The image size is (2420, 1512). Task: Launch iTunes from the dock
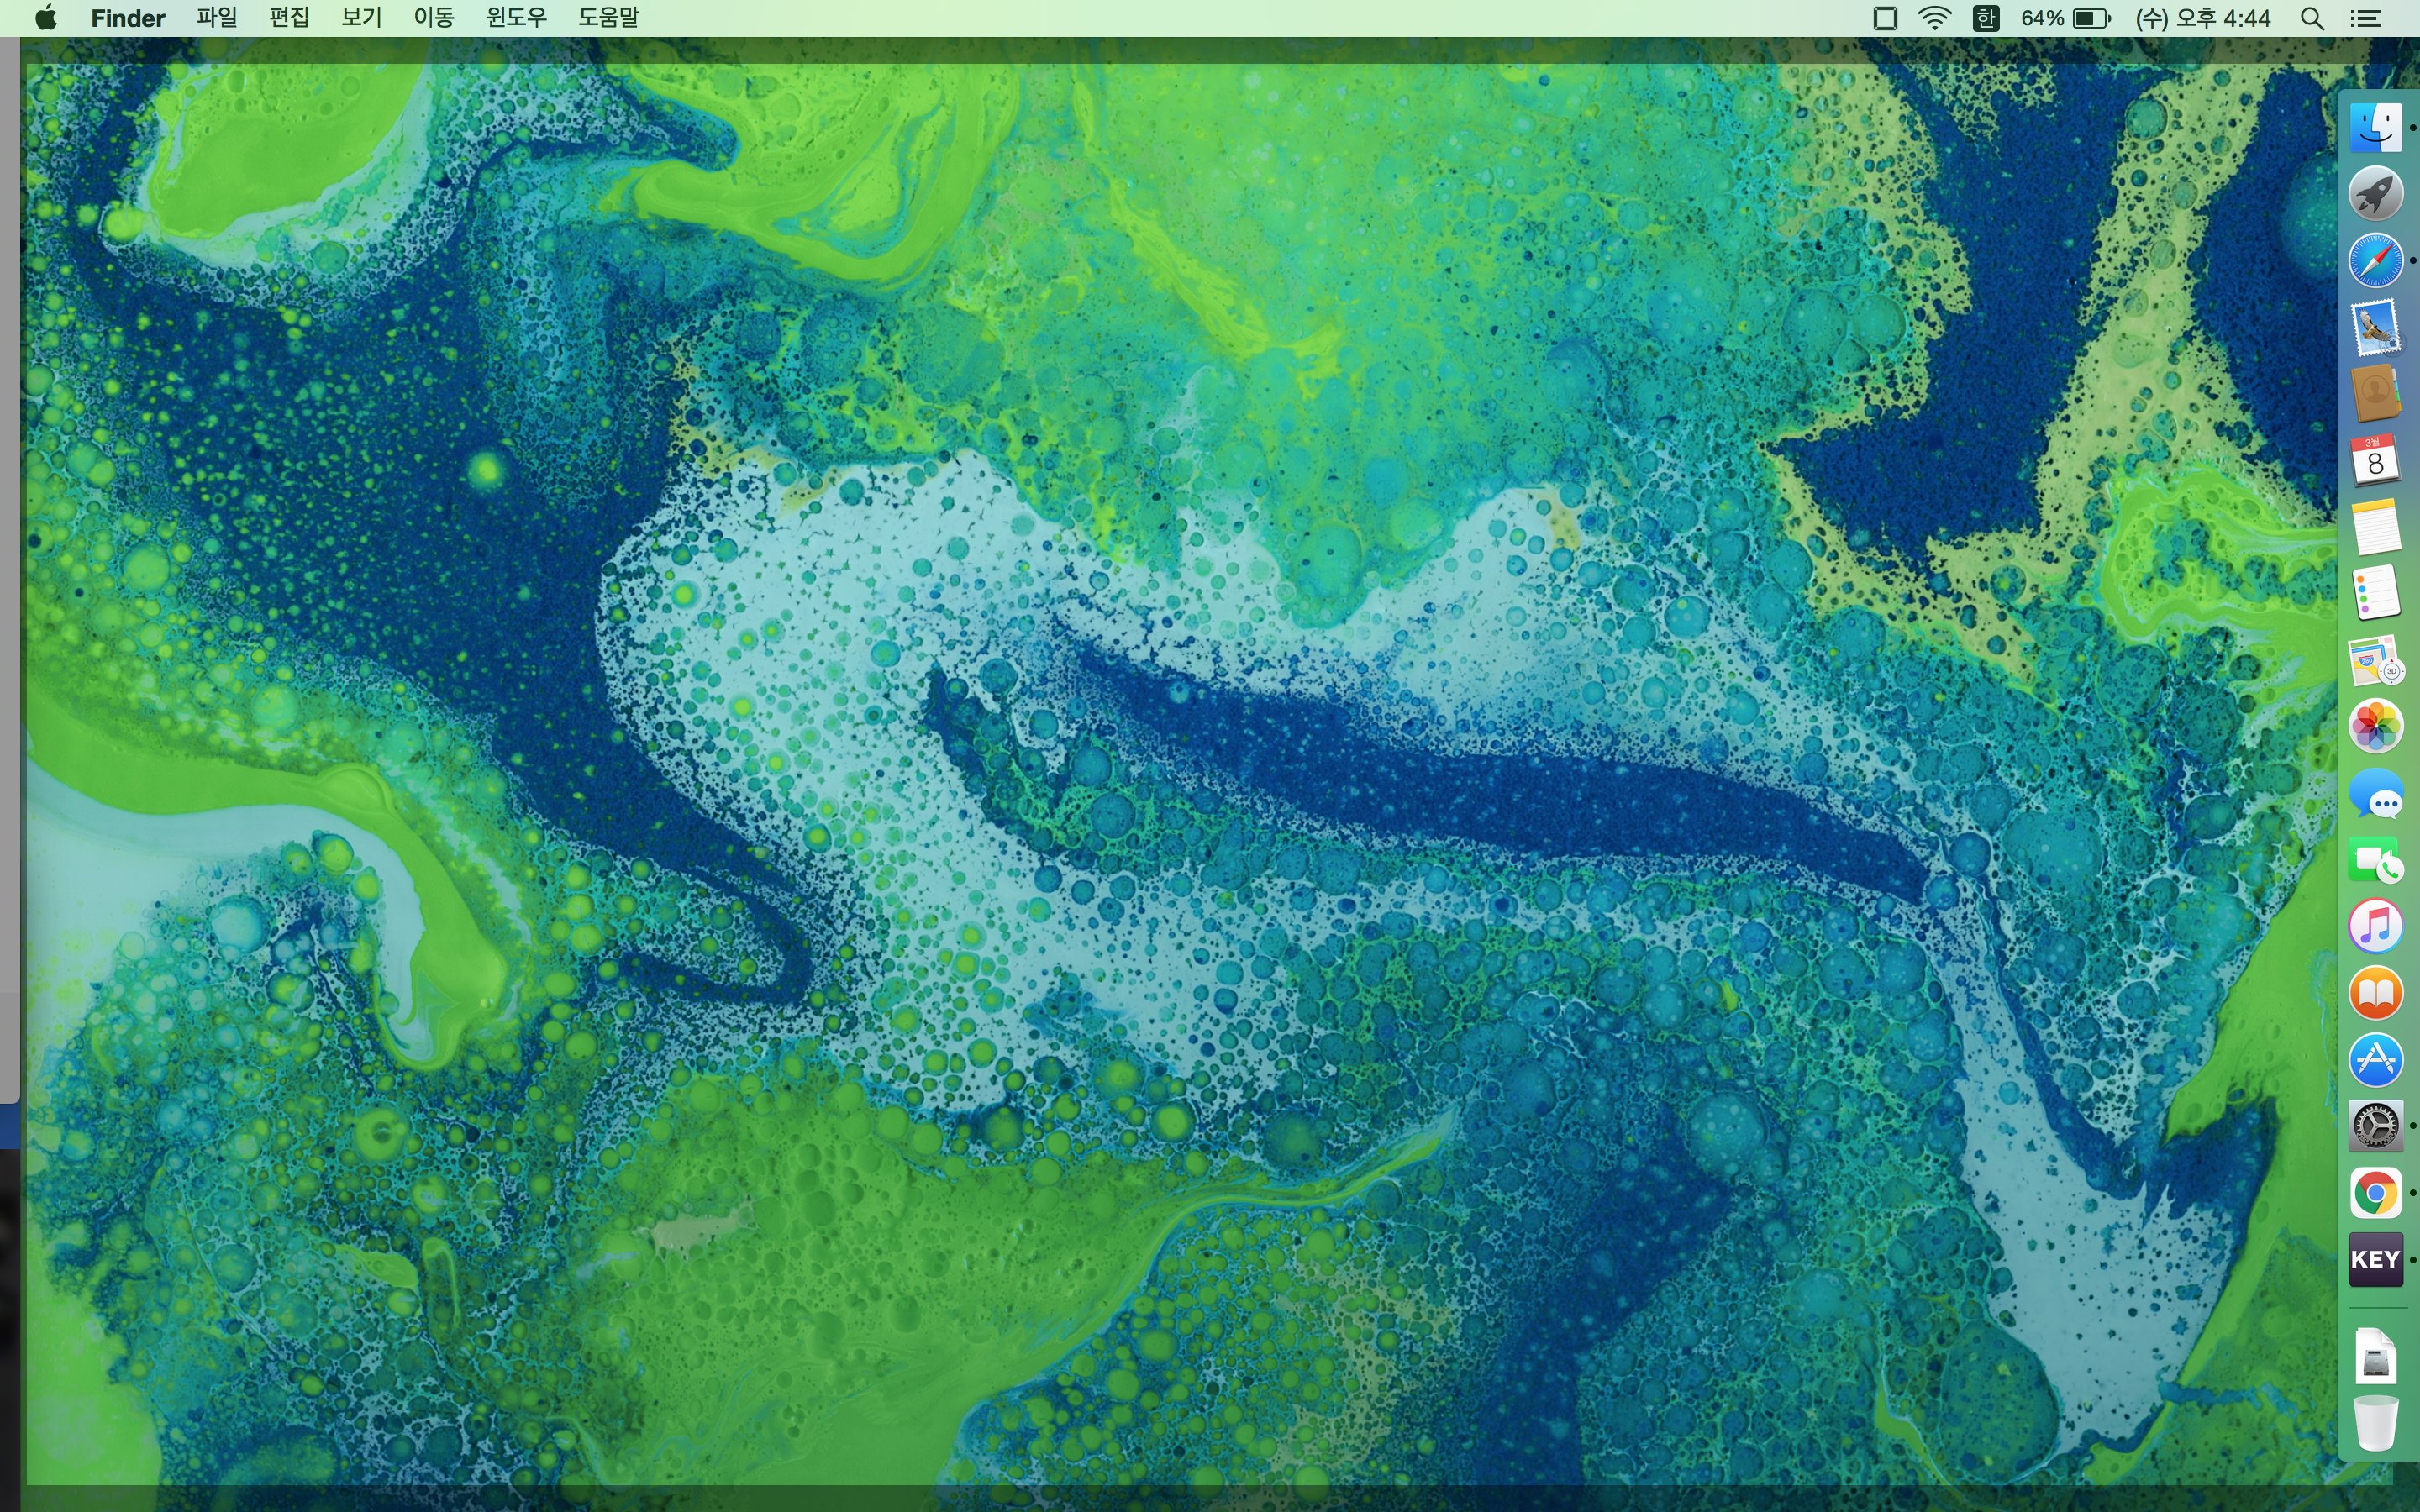(x=2375, y=926)
